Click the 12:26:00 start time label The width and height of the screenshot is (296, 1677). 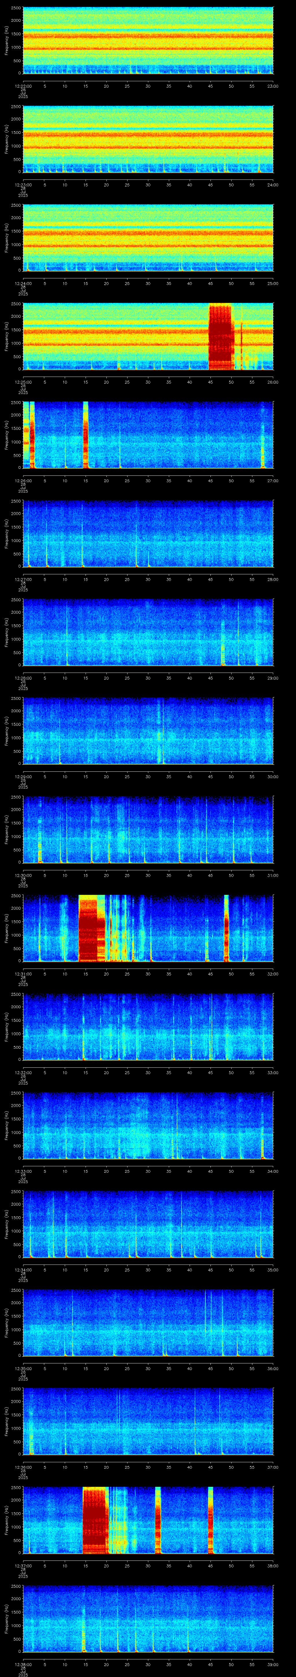coord(23,480)
